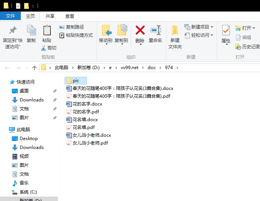
Task: Click the Move to (移动到) icon
Action: tap(106, 30)
